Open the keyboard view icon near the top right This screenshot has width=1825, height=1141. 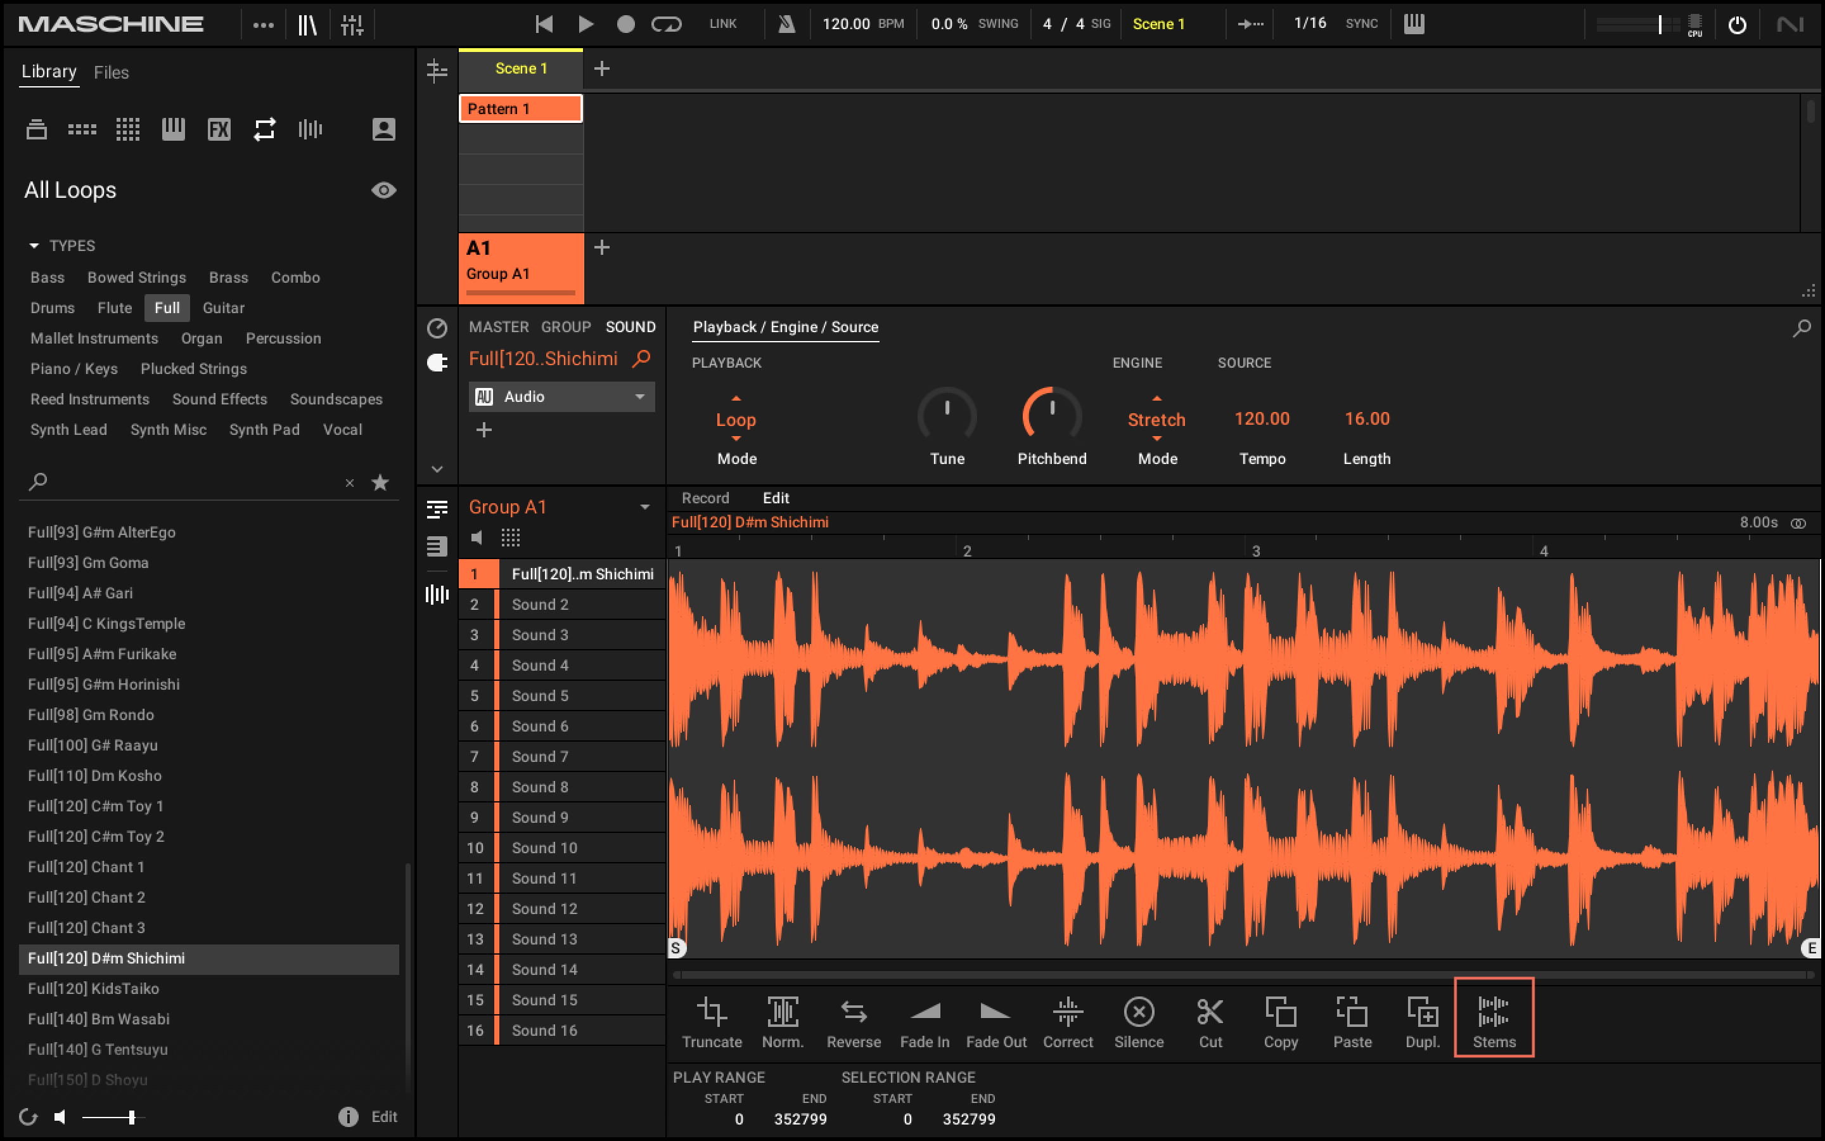1414,23
